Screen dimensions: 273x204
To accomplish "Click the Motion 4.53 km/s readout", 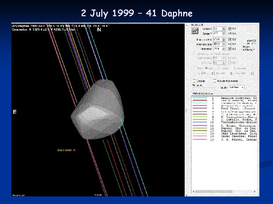I will 249,48.
